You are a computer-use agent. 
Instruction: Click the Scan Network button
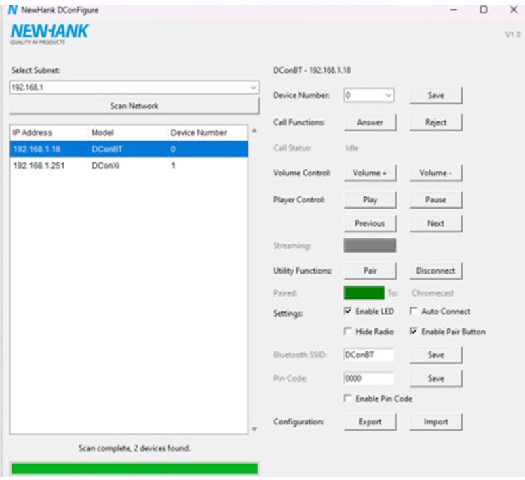(x=134, y=106)
